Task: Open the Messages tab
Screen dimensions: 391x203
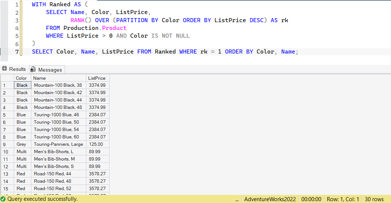Action: (47, 70)
